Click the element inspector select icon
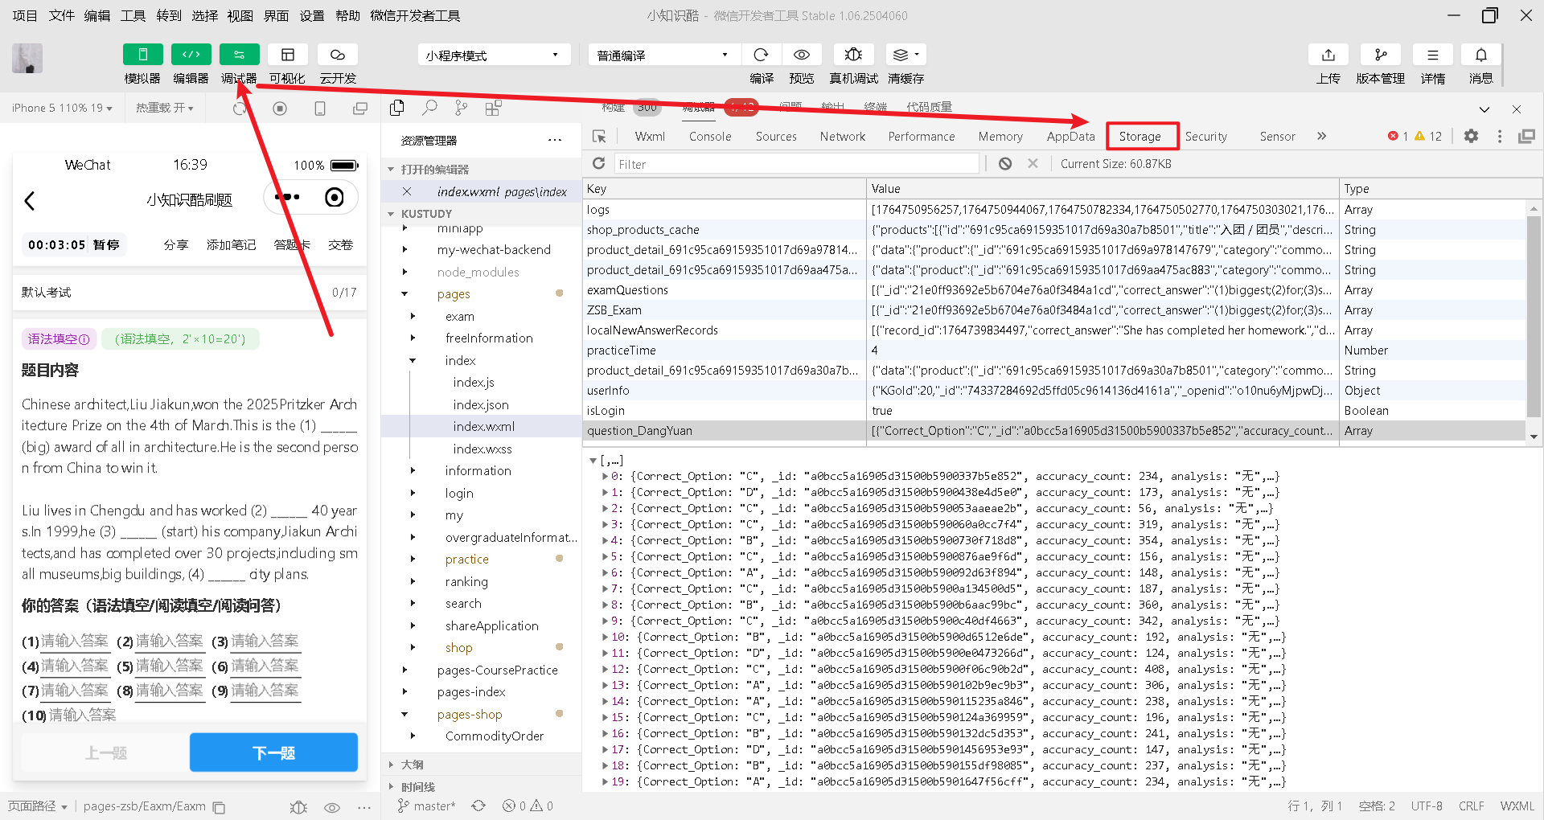Screen dimensions: 1544x820 (599, 137)
